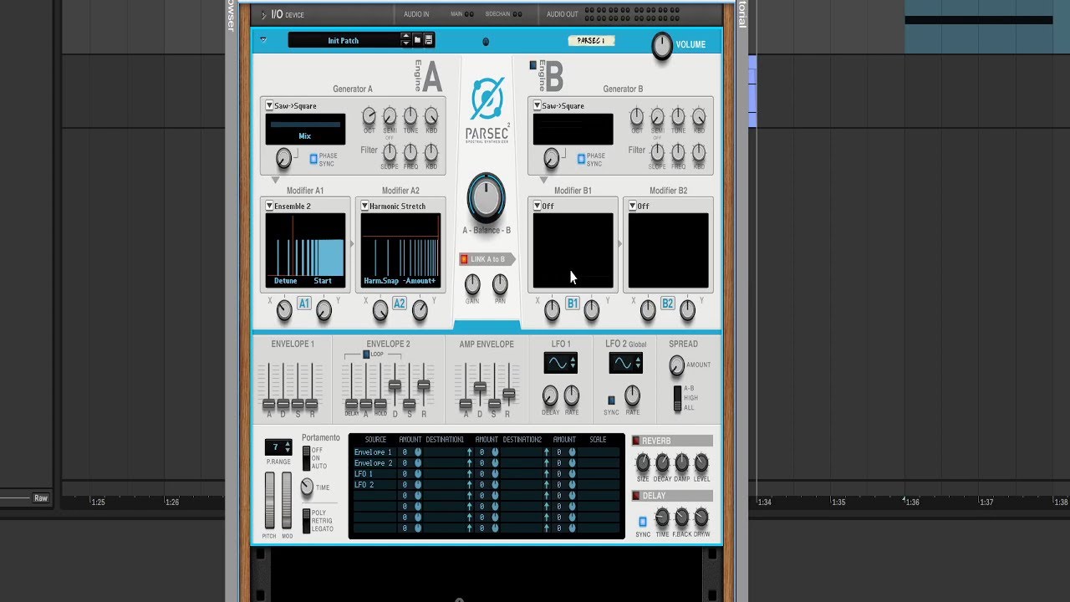Click the Save Patch floppy disk icon
Screen dimensions: 1070x602
coord(429,40)
